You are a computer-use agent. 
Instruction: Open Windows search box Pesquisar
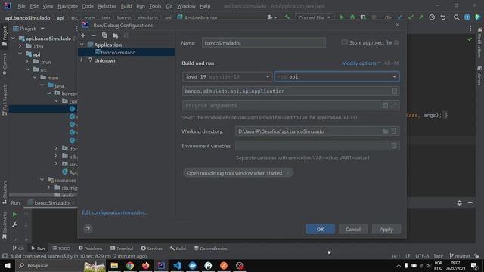pyautogui.click(x=49, y=265)
